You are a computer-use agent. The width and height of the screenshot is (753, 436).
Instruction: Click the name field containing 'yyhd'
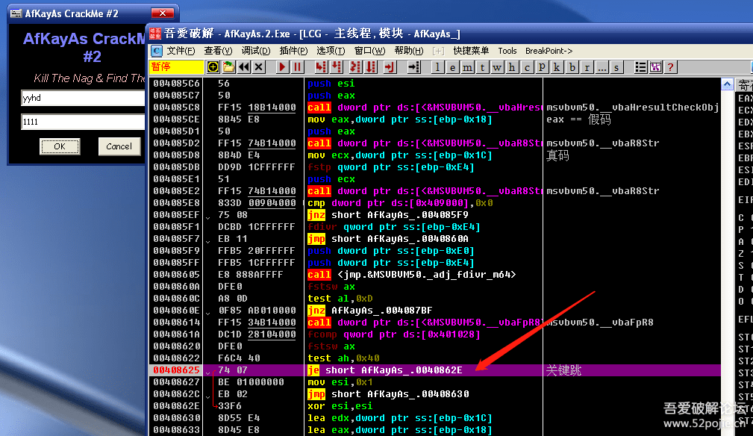(82, 98)
